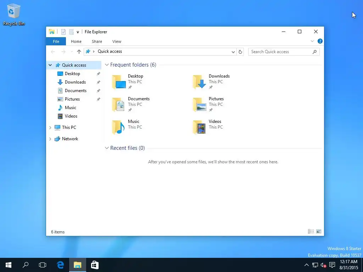The image size is (363, 272).
Task: Switch to the View ribbon tab
Action: pos(117,41)
